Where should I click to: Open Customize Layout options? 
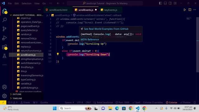[175, 3]
